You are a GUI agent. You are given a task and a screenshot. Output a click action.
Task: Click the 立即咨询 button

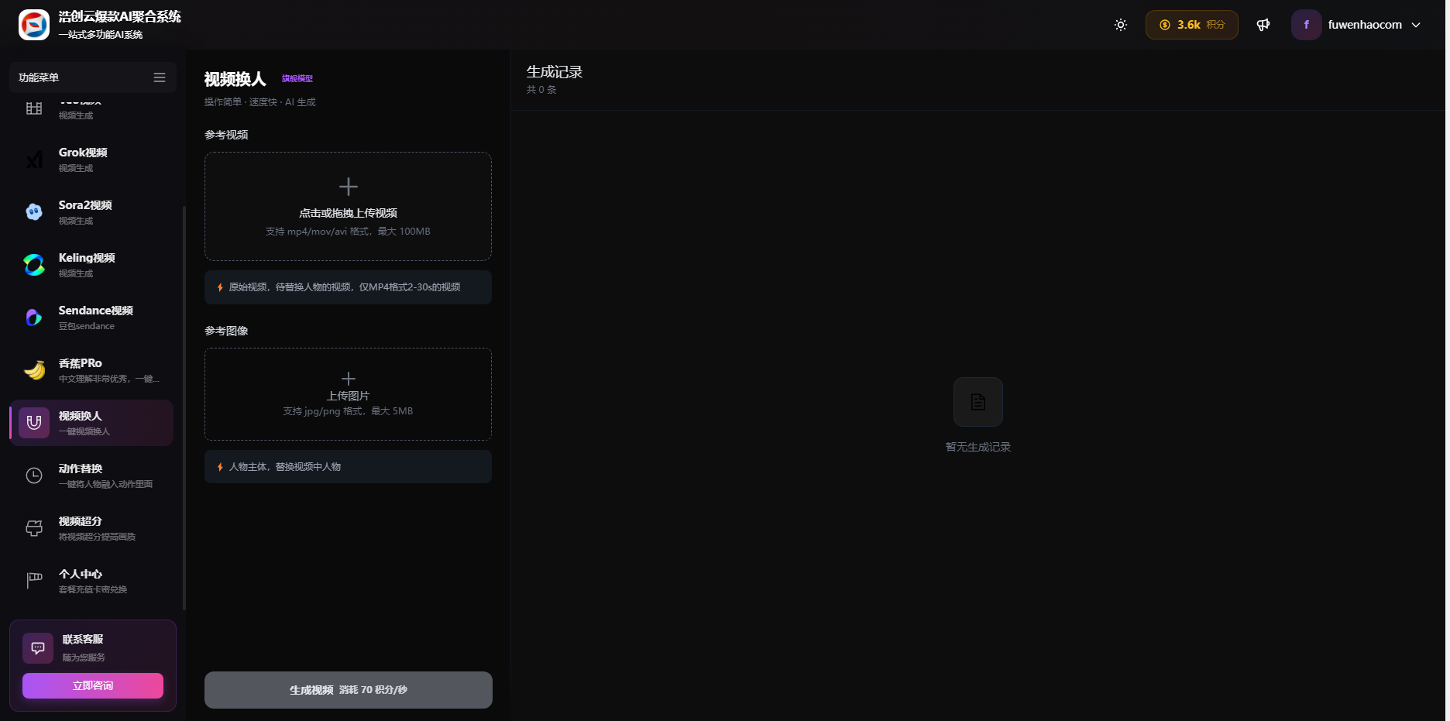click(x=93, y=685)
